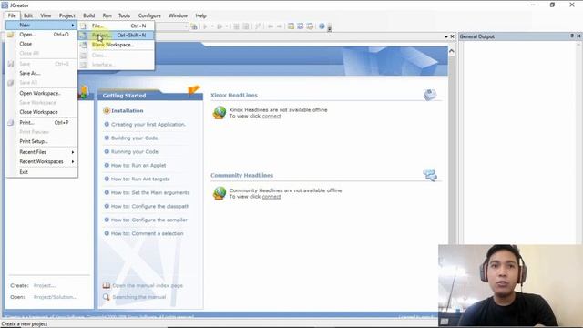Open How to: Configure the compiler

click(149, 220)
